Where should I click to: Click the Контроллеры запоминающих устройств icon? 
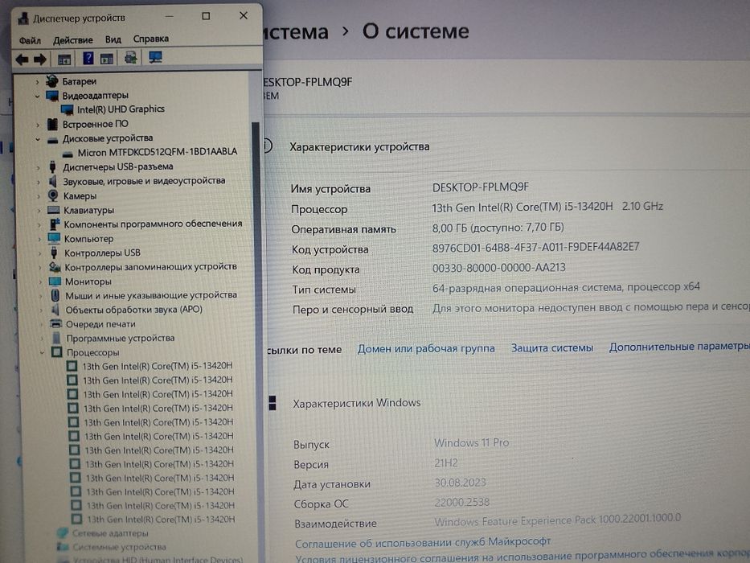[55, 267]
